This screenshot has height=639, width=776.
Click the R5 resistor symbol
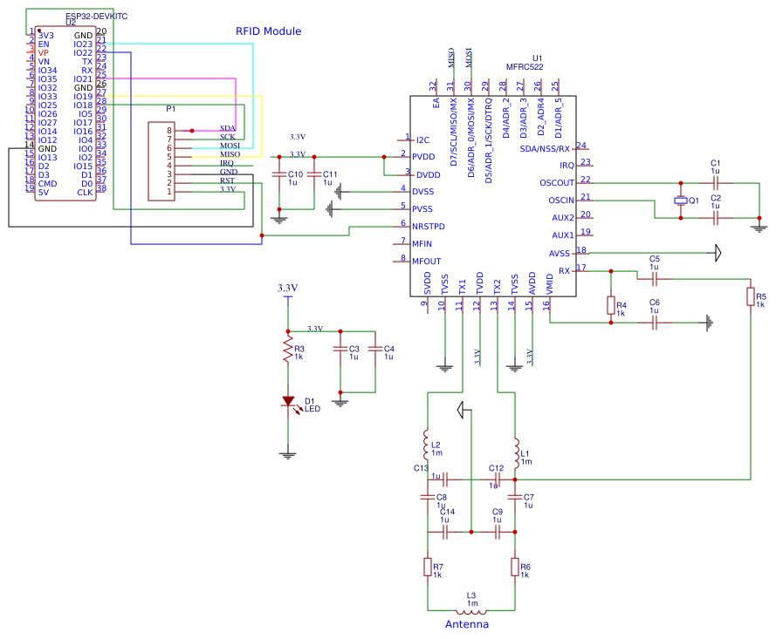(x=751, y=296)
